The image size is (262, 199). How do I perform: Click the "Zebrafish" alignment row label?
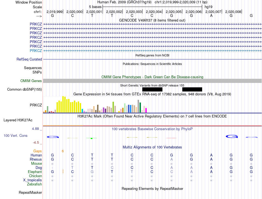34,184
